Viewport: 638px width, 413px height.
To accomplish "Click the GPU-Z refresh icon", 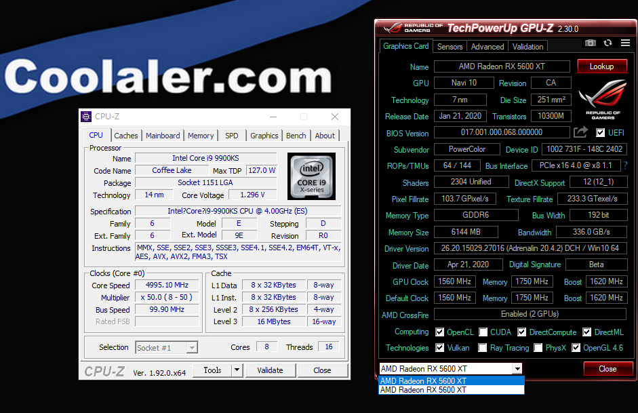I will 608,43.
